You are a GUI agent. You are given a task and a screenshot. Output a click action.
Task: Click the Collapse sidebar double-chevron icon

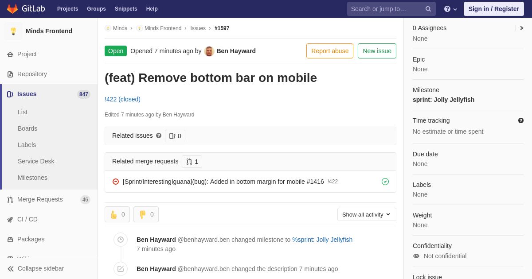point(11,269)
